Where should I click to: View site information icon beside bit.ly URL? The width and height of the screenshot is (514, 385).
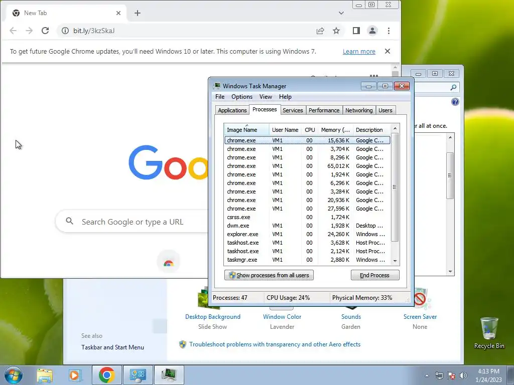coord(65,31)
